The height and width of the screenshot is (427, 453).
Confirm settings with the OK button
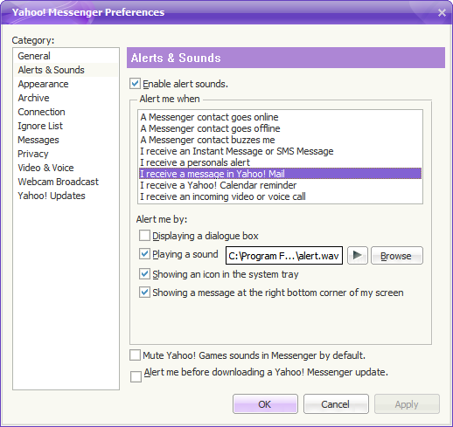click(x=265, y=404)
